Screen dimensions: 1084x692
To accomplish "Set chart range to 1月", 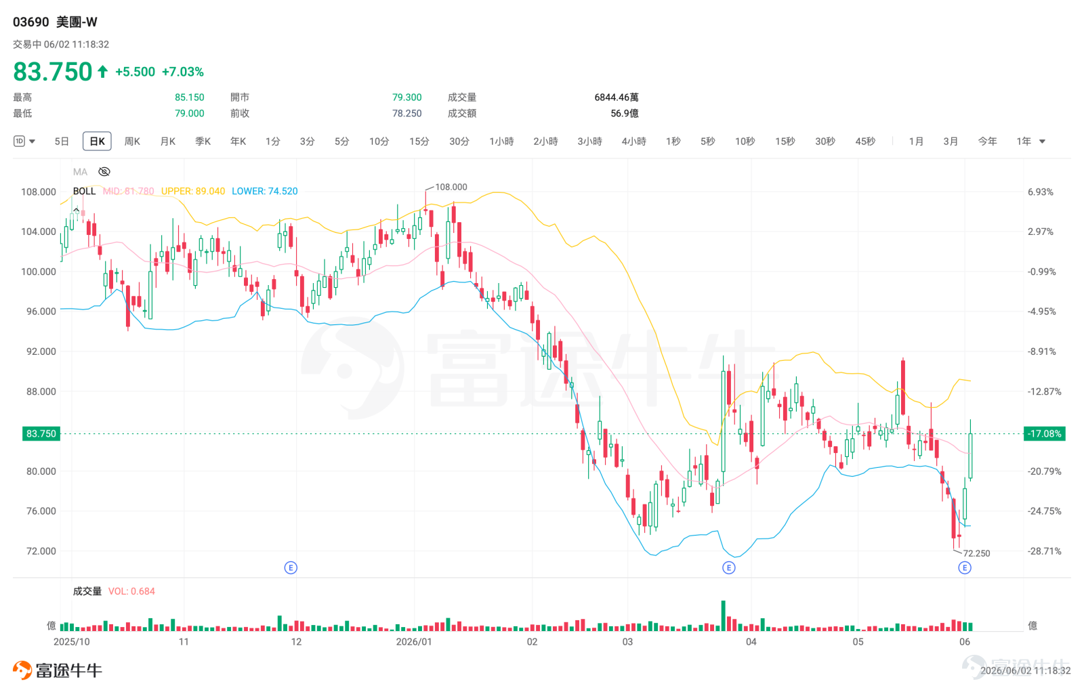I will [x=916, y=142].
